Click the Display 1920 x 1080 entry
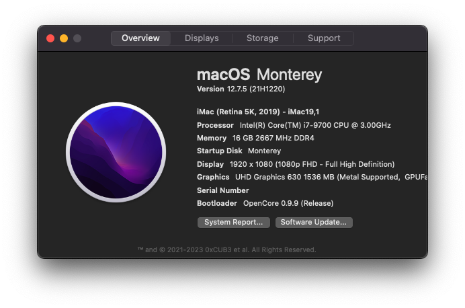Viewport: 465px width, 308px height. click(x=296, y=164)
